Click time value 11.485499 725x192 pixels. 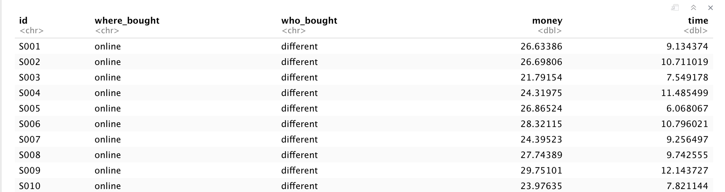685,93
